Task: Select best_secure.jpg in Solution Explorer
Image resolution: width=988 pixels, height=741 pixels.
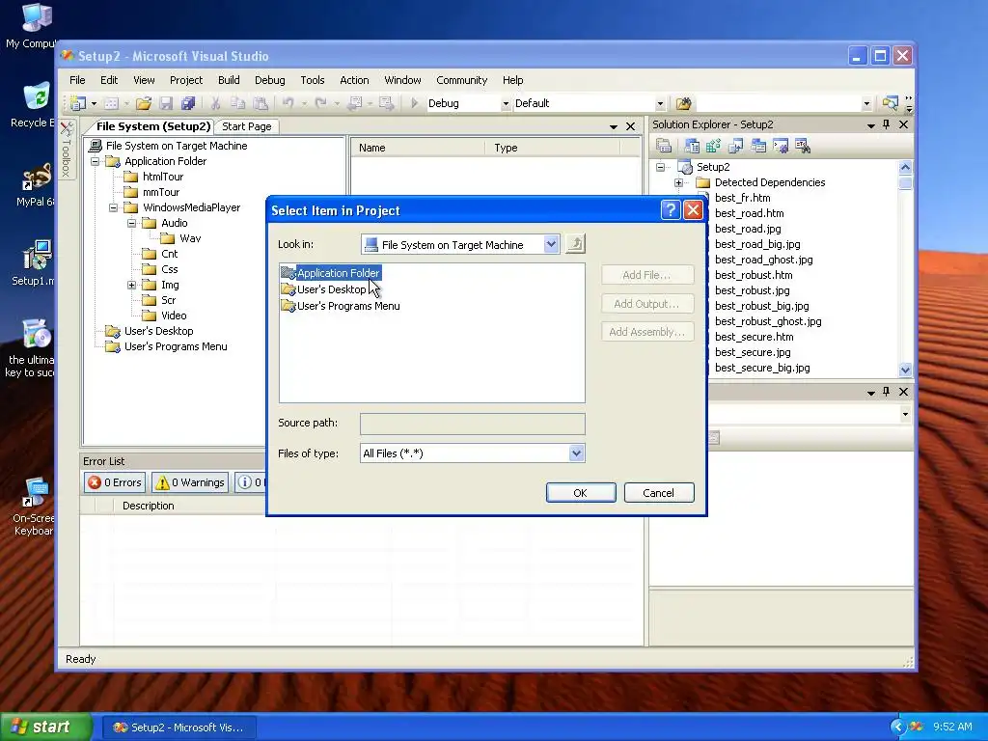Action: (753, 352)
